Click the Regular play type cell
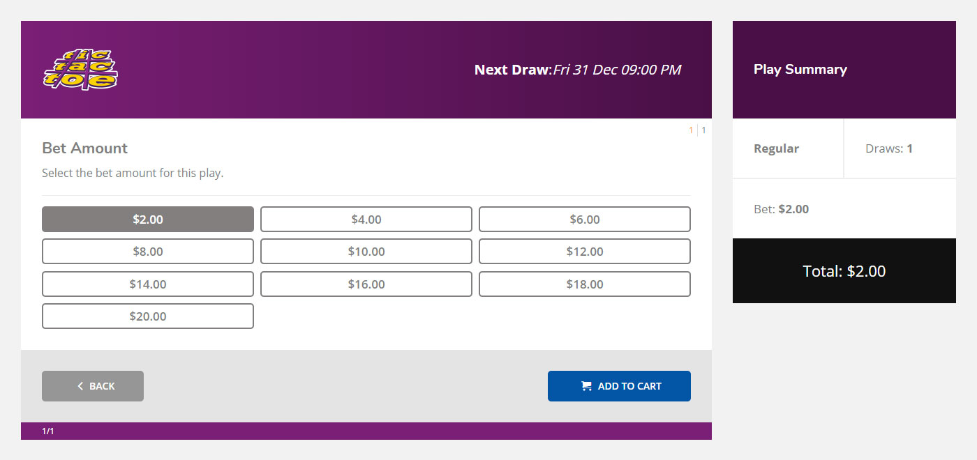This screenshot has height=460, width=977. [x=788, y=148]
